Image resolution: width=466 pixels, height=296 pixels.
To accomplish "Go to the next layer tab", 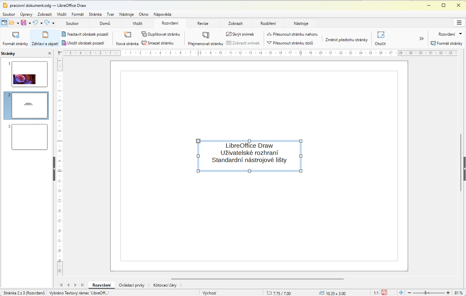I will tap(75, 285).
